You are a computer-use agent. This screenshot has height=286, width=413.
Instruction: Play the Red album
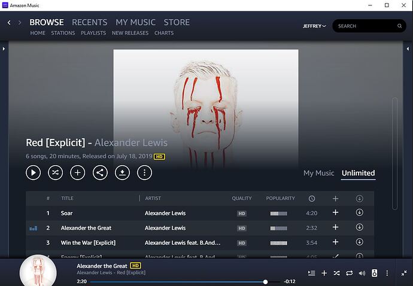(33, 172)
